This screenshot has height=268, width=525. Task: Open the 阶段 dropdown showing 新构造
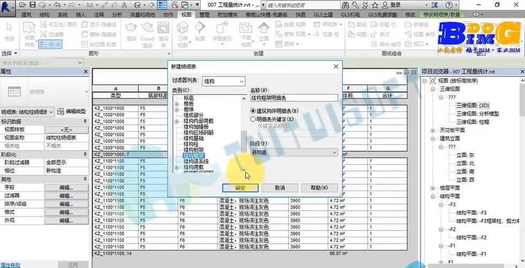click(x=294, y=152)
